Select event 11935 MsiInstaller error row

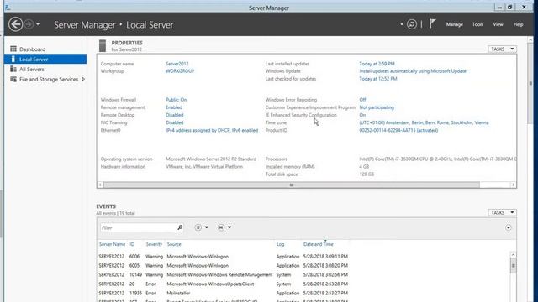[x=303, y=294]
